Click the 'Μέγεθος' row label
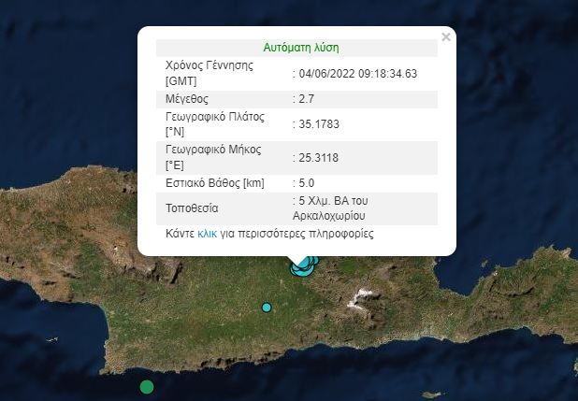The width and height of the screenshot is (578, 401). click(x=186, y=99)
